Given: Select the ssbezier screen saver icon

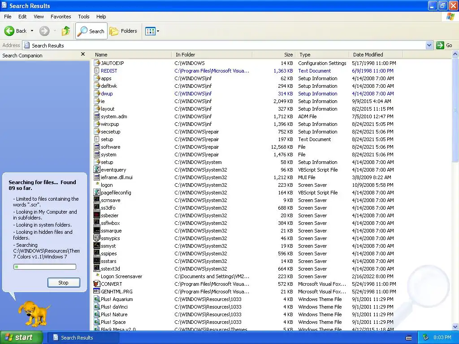Looking at the screenshot, I should point(97,215).
